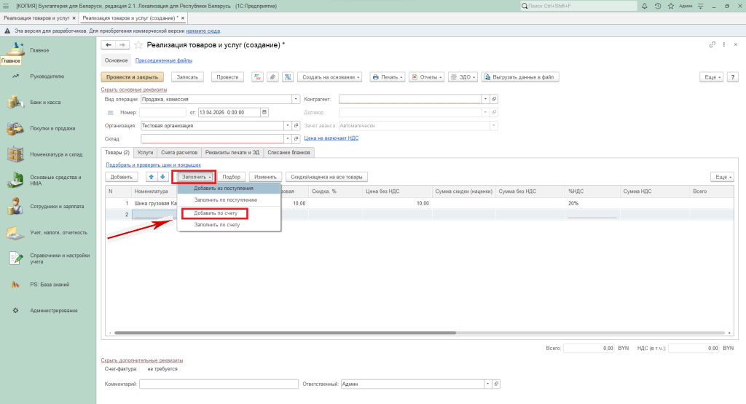The width and height of the screenshot is (746, 404).
Task: Open the Контрагент dropdown list
Action: click(484, 99)
